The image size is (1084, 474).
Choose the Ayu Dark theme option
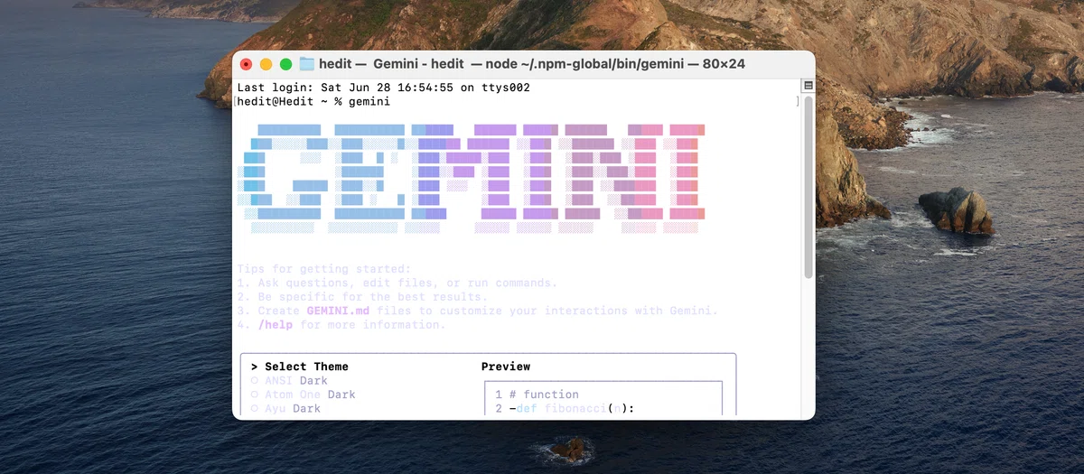point(285,408)
